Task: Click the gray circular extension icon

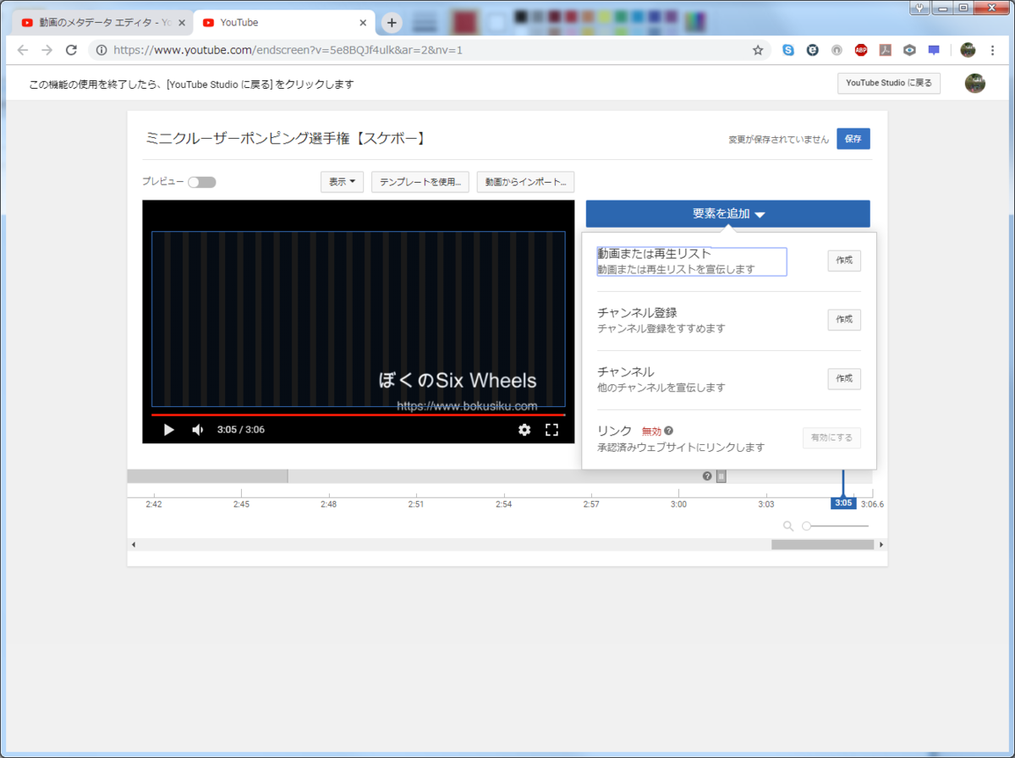Action: (837, 50)
